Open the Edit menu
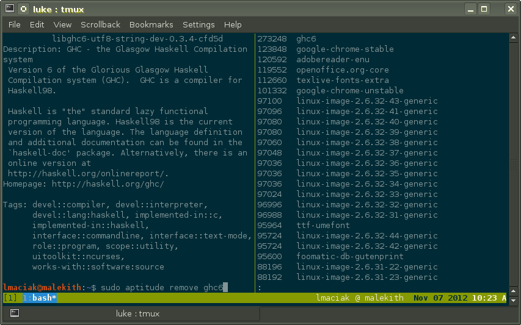 click(37, 24)
